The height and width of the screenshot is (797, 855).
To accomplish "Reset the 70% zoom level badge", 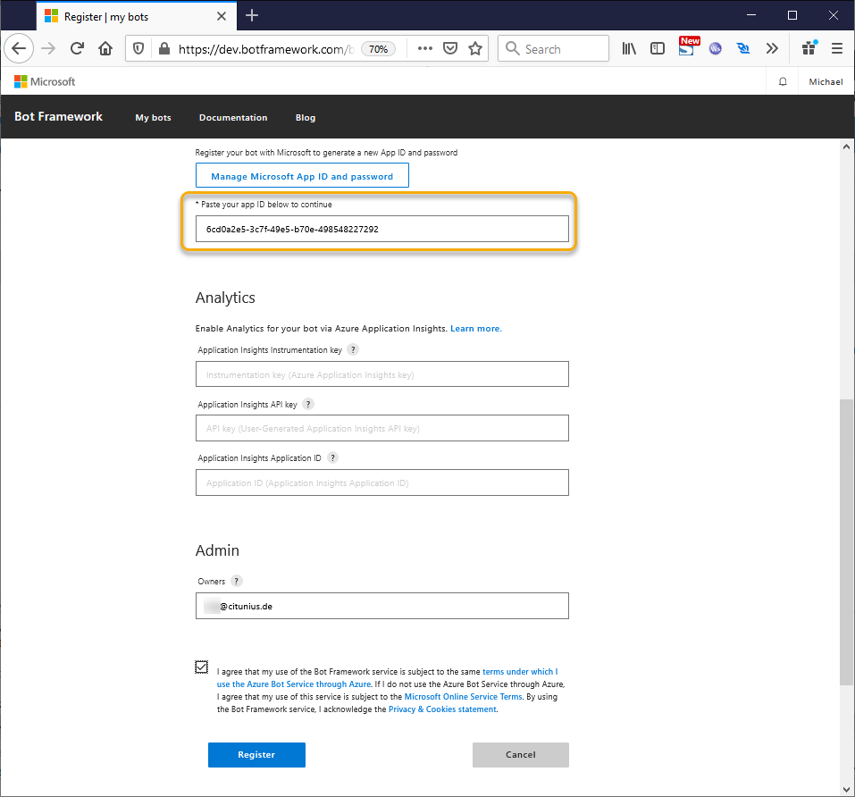I will [378, 49].
